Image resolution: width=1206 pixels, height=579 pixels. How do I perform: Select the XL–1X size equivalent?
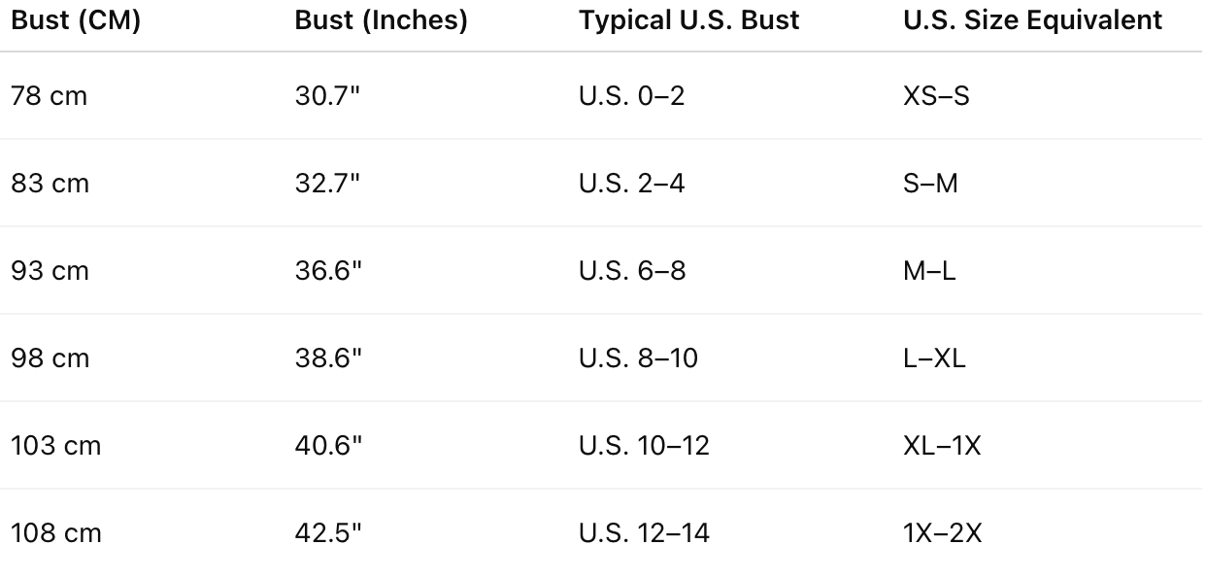tap(942, 446)
